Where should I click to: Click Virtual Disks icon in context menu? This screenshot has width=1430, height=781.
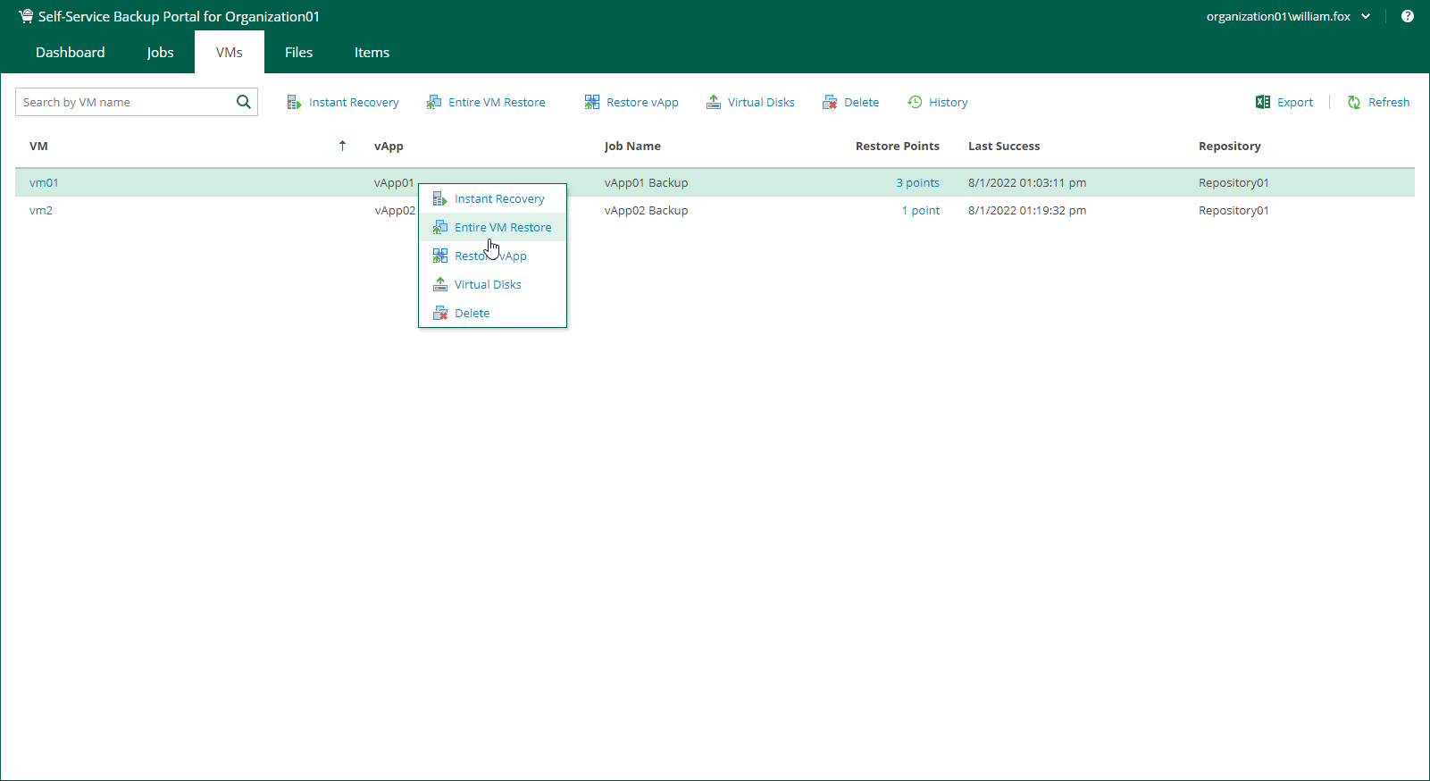tap(440, 284)
